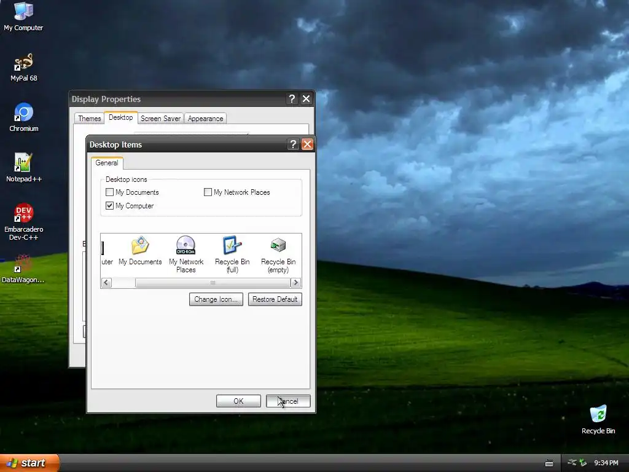Select the General tab in Desktop Items
The height and width of the screenshot is (472, 629).
point(107,163)
